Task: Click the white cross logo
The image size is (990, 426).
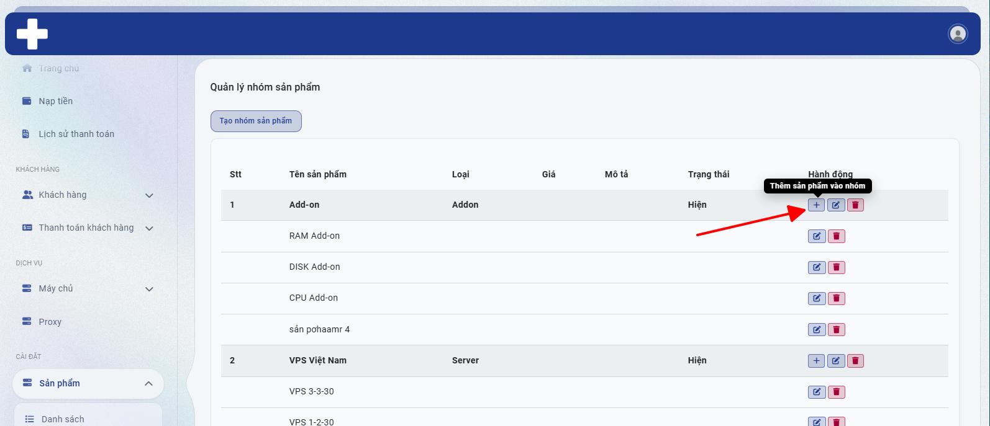Action: (x=32, y=33)
